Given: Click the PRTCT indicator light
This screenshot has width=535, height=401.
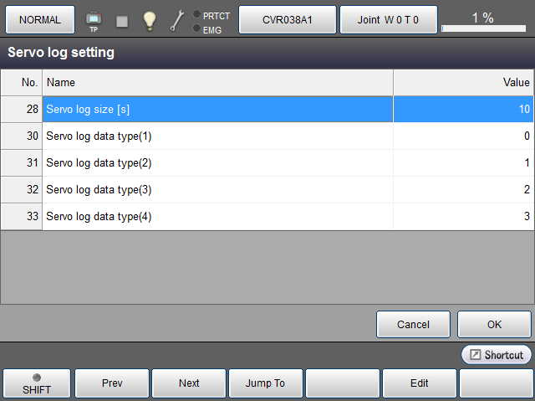Looking at the screenshot, I should coord(197,15).
